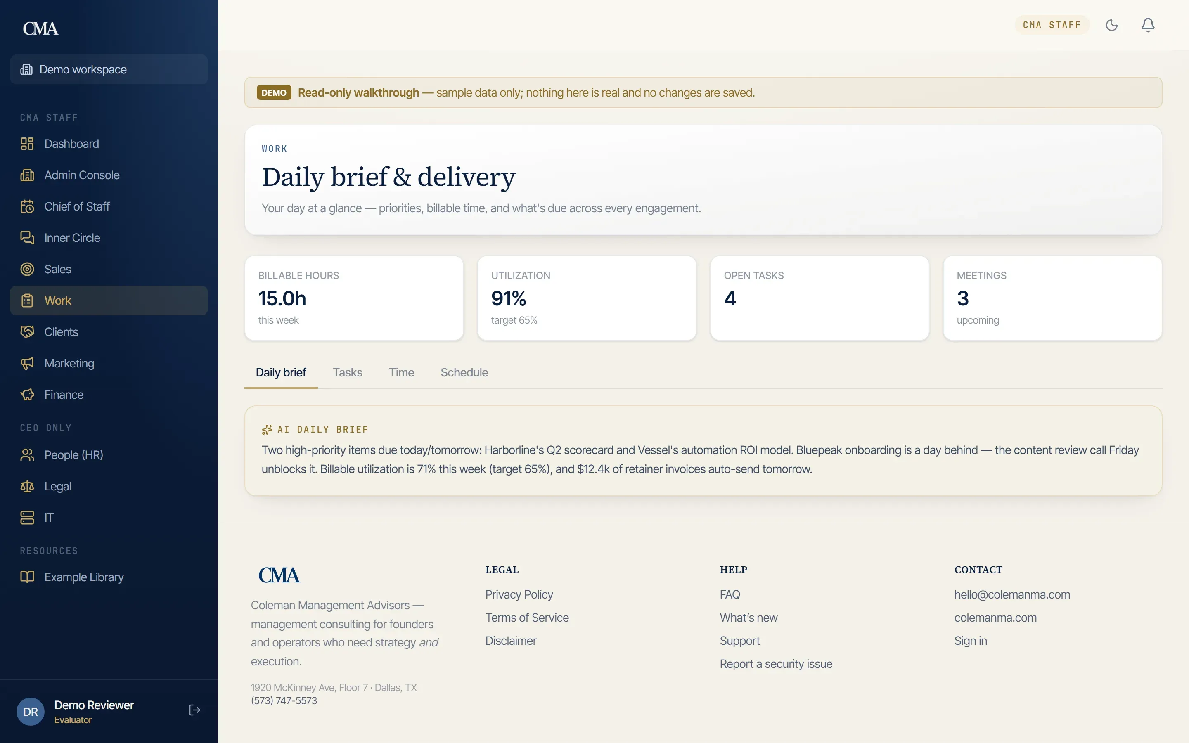This screenshot has width=1189, height=743.
Task: Click the Sales target icon
Action: [27, 269]
